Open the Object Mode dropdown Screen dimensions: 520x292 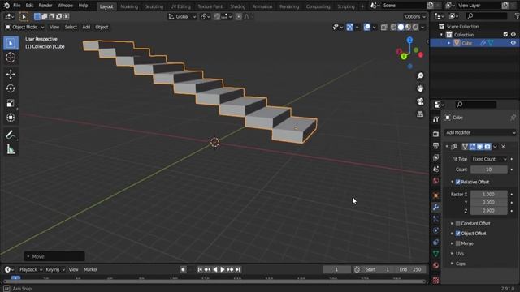[x=25, y=27]
